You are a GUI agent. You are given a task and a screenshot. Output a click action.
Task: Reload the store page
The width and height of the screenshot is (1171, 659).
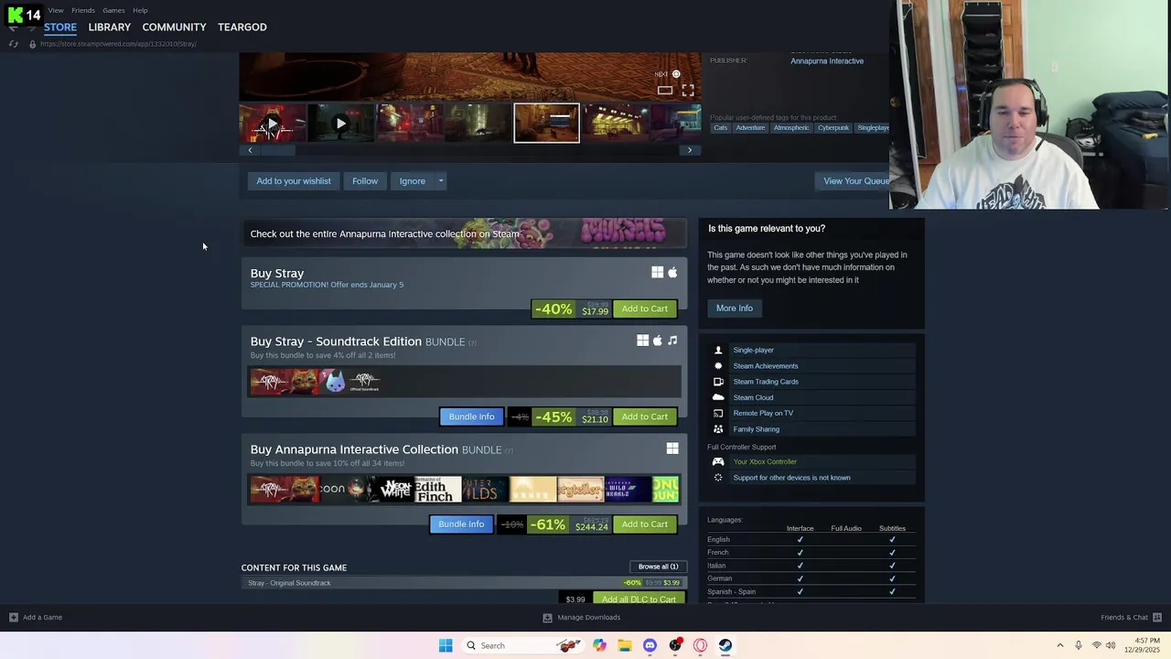(x=13, y=44)
